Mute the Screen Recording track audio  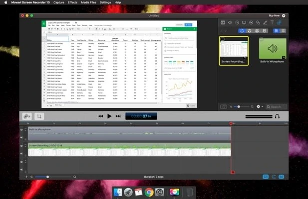click(21, 154)
